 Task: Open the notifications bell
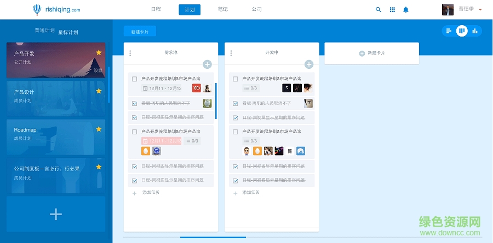click(406, 9)
